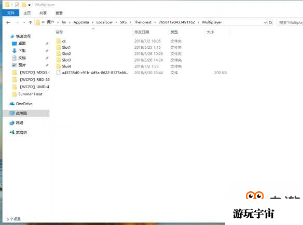The image size is (303, 225).
Task: Click the 用户 breadcrumb segment
Action: coord(50,22)
